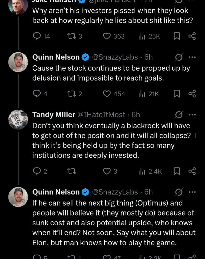Viewport: 205px width, 259px height.
Task: Open Quinn Nelson's avatar on the Optimus tweet
Action: (x=18, y=196)
